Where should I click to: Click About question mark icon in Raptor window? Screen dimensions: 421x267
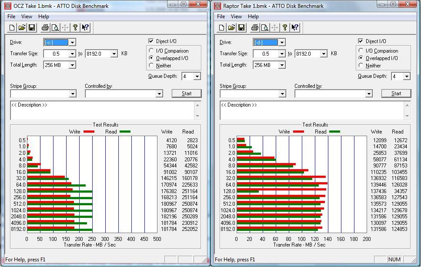point(285,28)
